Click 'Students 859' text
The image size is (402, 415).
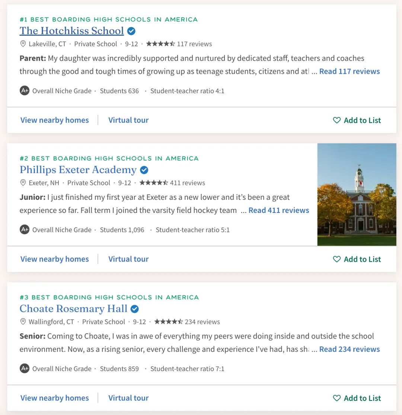tap(119, 369)
